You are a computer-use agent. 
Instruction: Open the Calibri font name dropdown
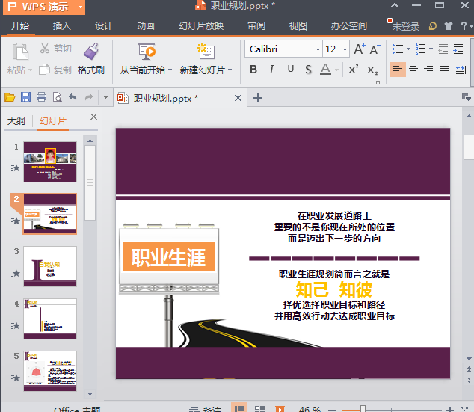pos(317,49)
